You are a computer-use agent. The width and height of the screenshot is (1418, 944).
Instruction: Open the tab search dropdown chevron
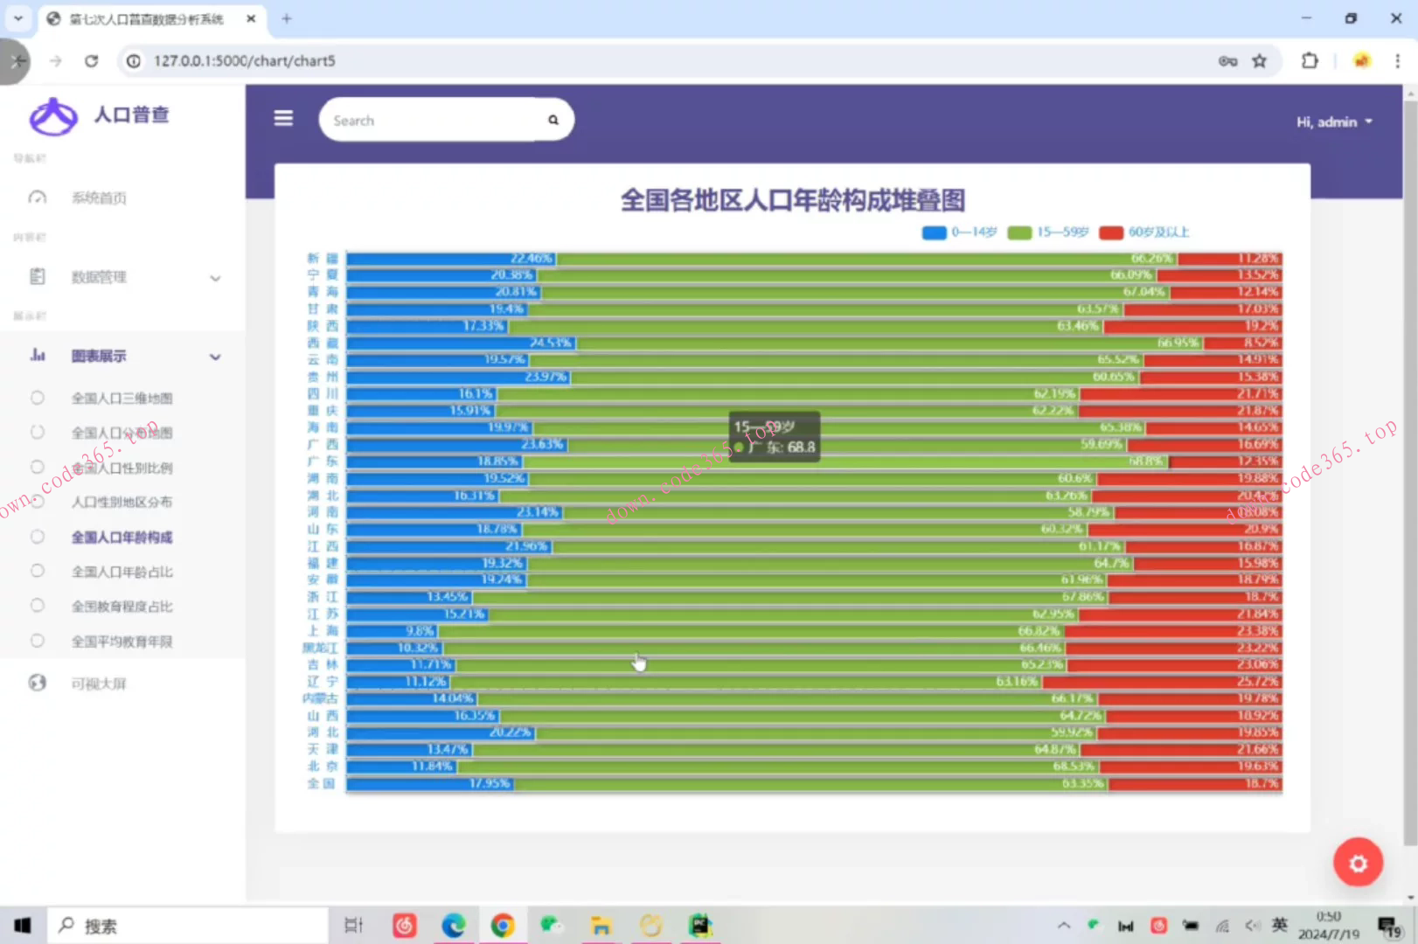(x=17, y=18)
